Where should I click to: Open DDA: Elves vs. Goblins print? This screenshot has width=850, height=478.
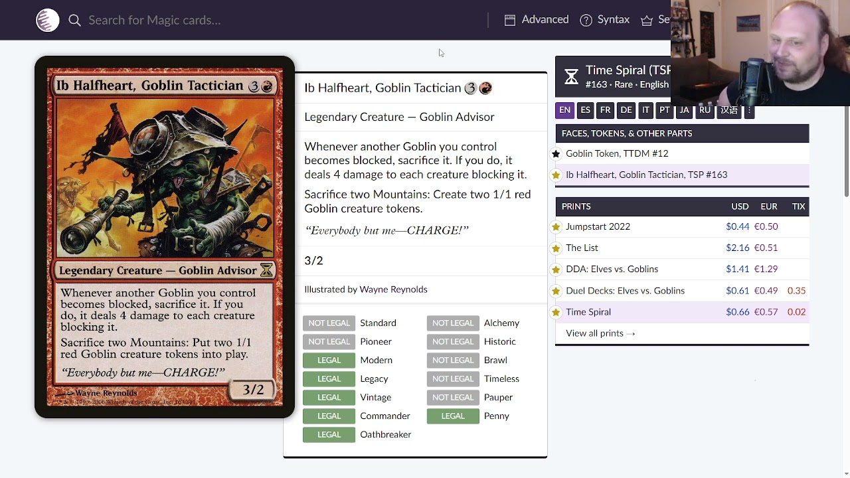[x=612, y=269]
